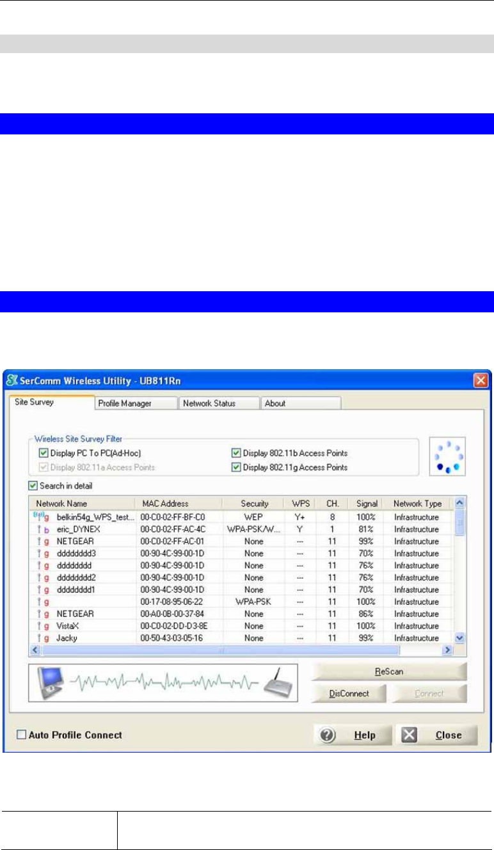Click the spinning scan progress indicator
The width and height of the screenshot is (494, 850).
[447, 458]
